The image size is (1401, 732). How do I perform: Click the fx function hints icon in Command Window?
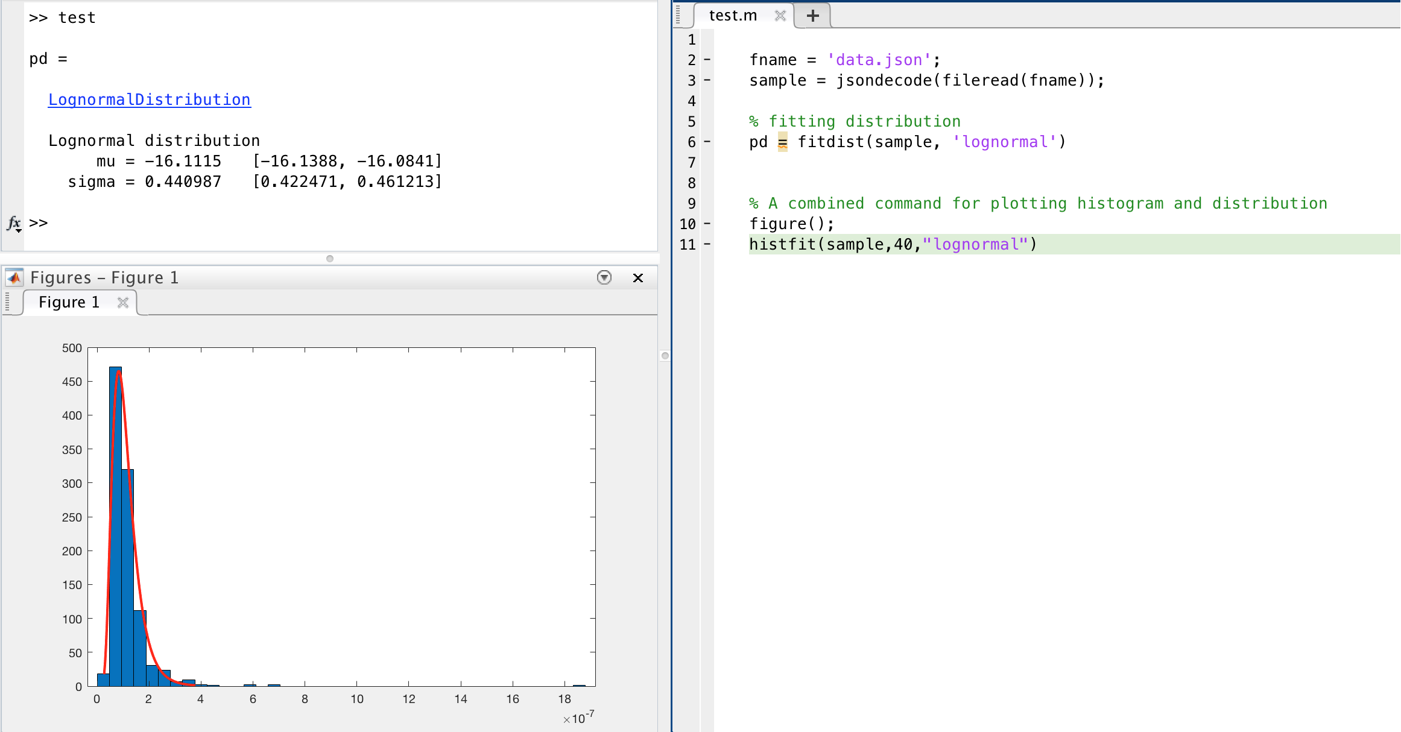click(x=12, y=222)
